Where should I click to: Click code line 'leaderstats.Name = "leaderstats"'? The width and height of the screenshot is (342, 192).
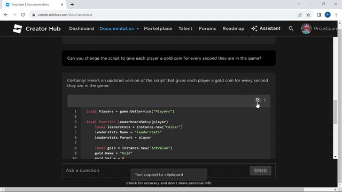click(128, 132)
